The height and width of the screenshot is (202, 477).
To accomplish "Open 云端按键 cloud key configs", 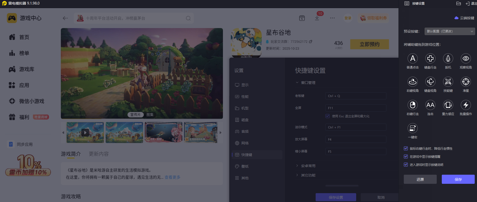I will (464, 18).
